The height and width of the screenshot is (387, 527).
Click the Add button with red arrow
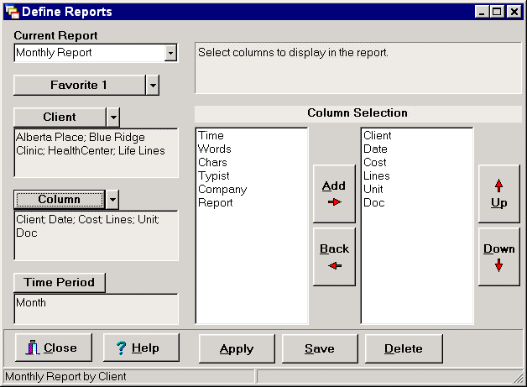tap(334, 193)
